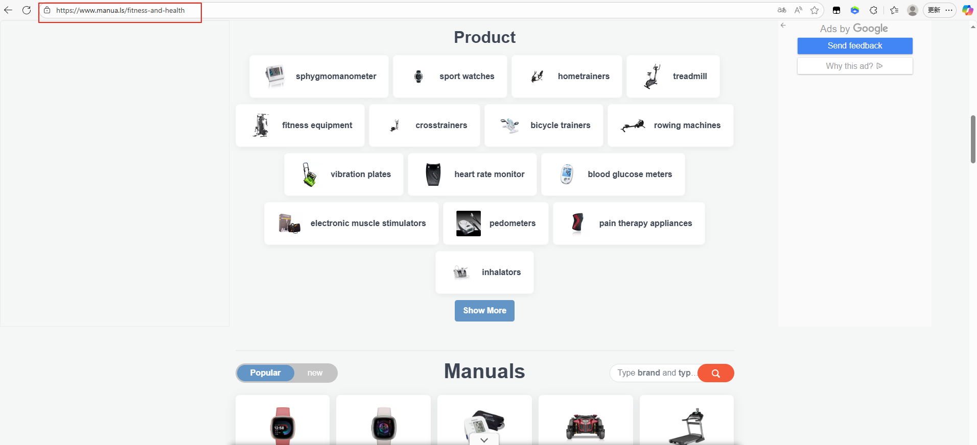Open browser settings and more ellipsis menu

click(949, 10)
